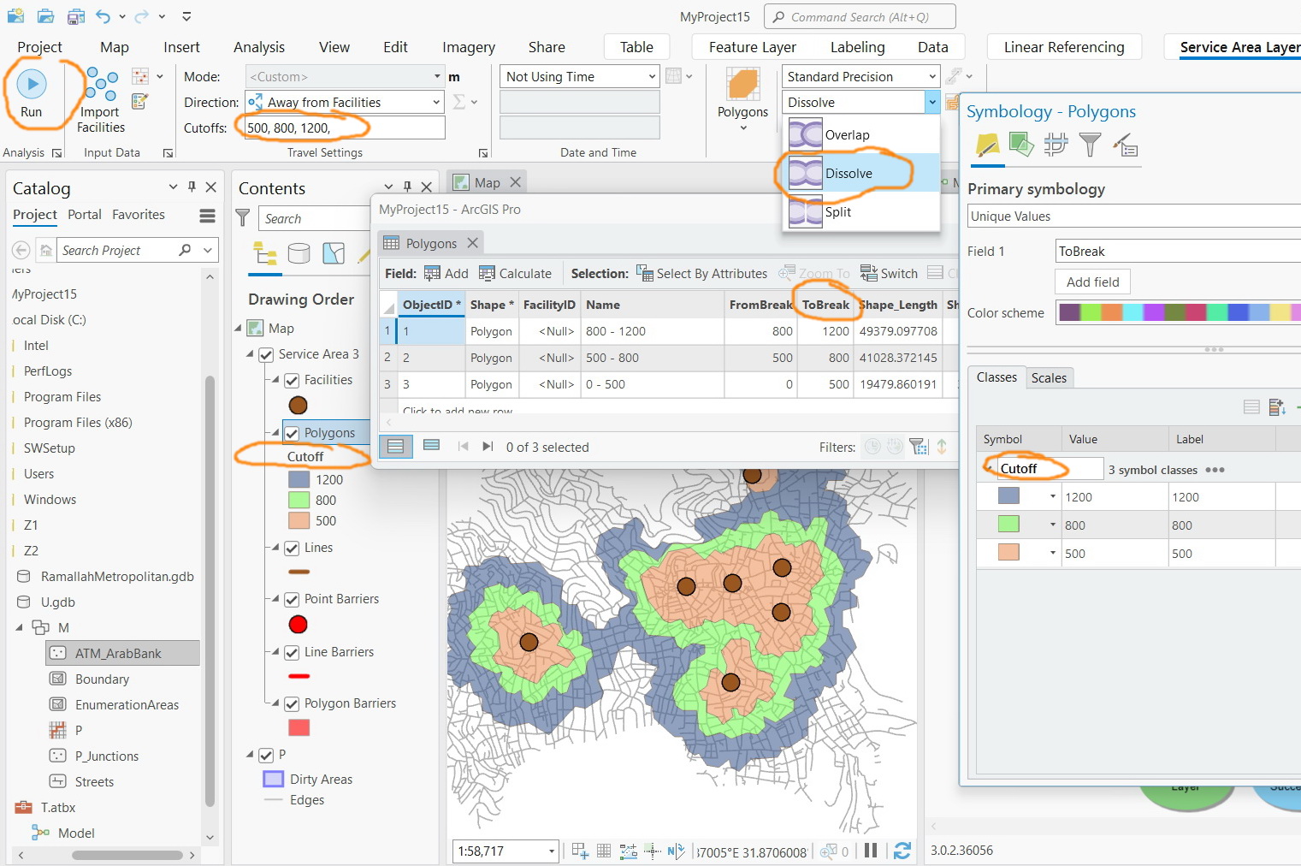Image resolution: width=1301 pixels, height=866 pixels.
Task: Collapse the Service Area 3 group layer
Action: tap(249, 353)
